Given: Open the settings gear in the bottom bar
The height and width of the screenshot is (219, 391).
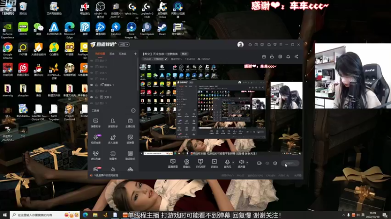Looking at the screenshot, I should [x=275, y=163].
